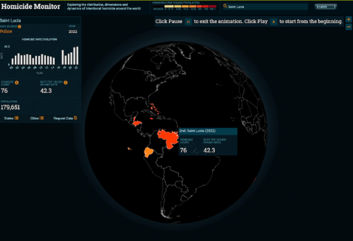Zoom out with the minus button
This screenshot has height=241, width=353.
(x=348, y=27)
